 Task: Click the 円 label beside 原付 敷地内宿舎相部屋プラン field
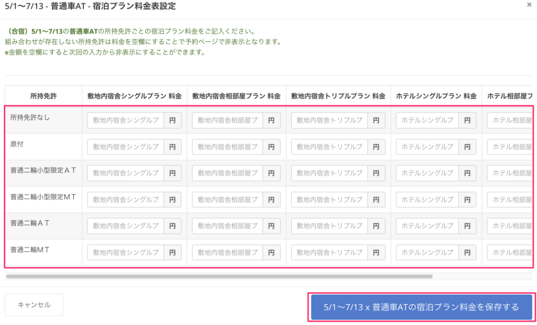click(271, 147)
